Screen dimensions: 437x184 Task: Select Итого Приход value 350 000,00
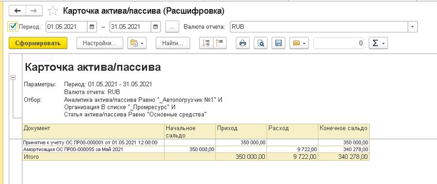point(241,157)
